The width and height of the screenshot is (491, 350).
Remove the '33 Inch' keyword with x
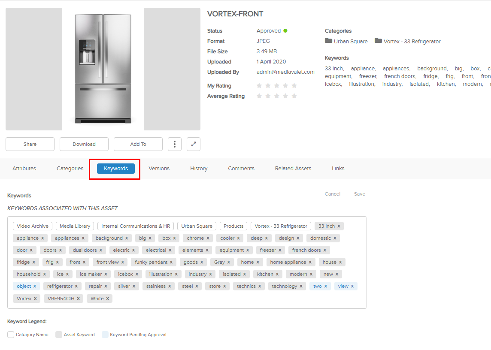339,226
